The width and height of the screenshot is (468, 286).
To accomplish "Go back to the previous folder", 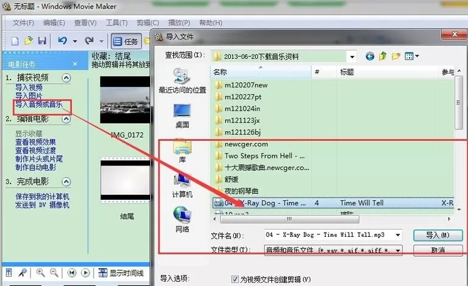I will 370,56.
